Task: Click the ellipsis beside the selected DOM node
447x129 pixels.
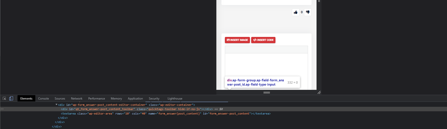Action: 2,109
